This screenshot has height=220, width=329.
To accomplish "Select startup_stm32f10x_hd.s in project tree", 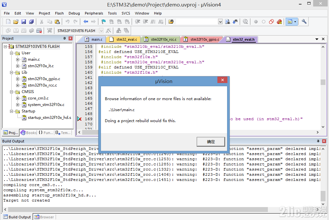I will tap(49, 118).
